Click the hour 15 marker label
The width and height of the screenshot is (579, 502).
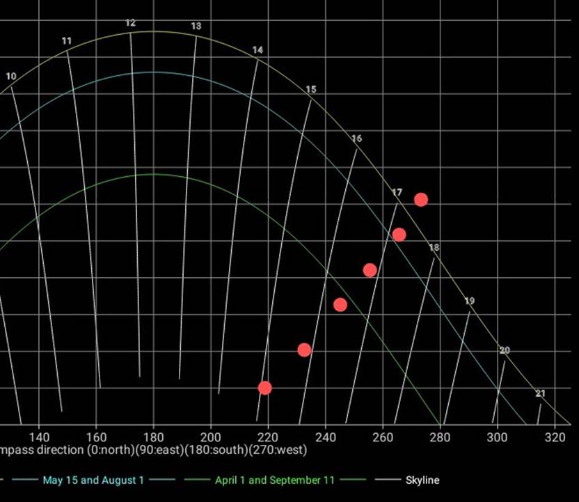pos(310,89)
